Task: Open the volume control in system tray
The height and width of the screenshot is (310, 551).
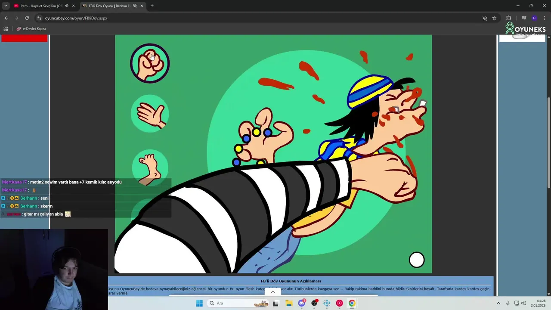Action: (524, 303)
